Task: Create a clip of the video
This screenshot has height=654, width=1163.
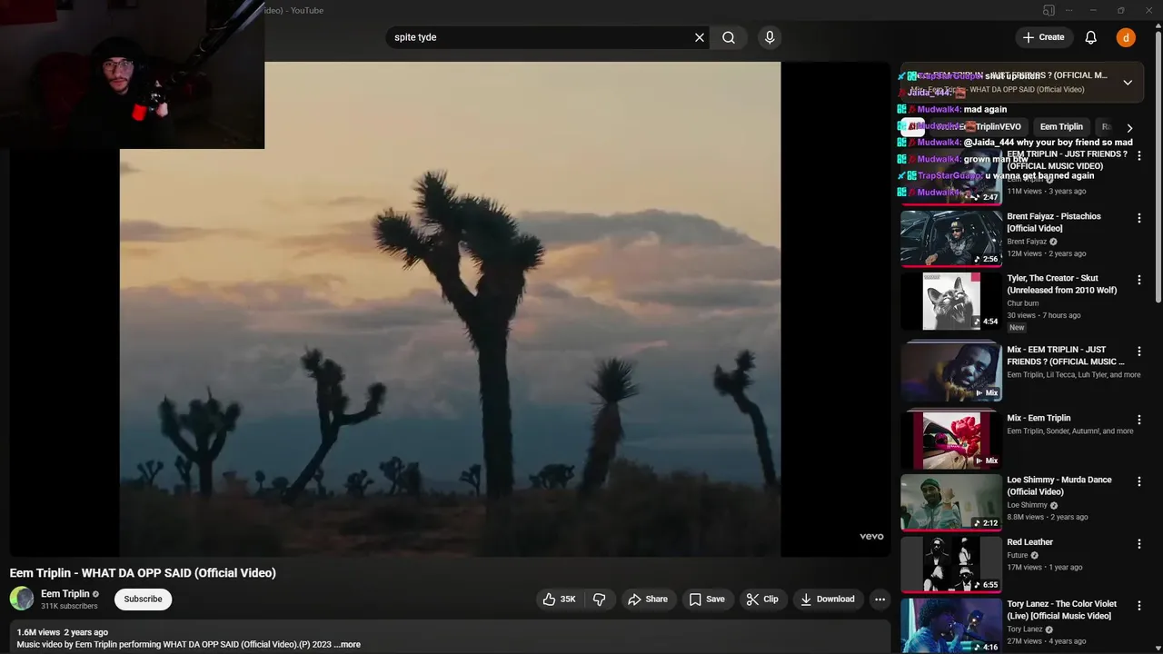Action: [762, 599]
